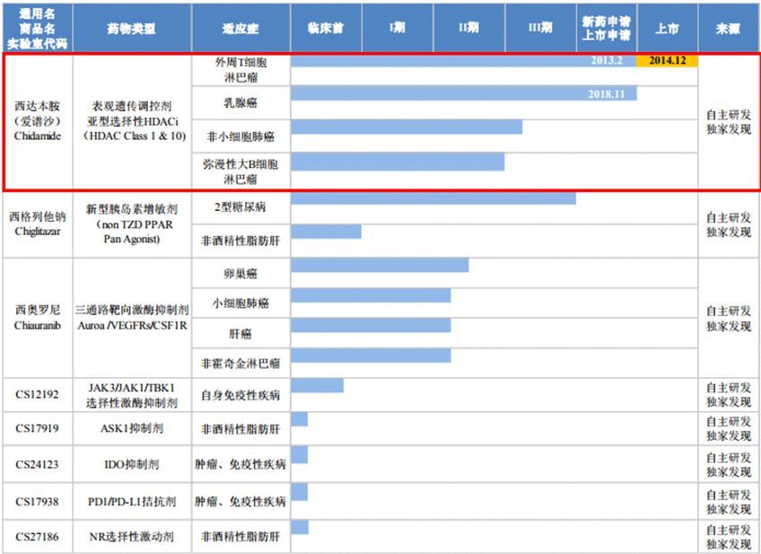Select 非酒精性脂肪肝 in the CS17919 row
Image resolution: width=761 pixels, height=554 pixels.
click(x=241, y=428)
